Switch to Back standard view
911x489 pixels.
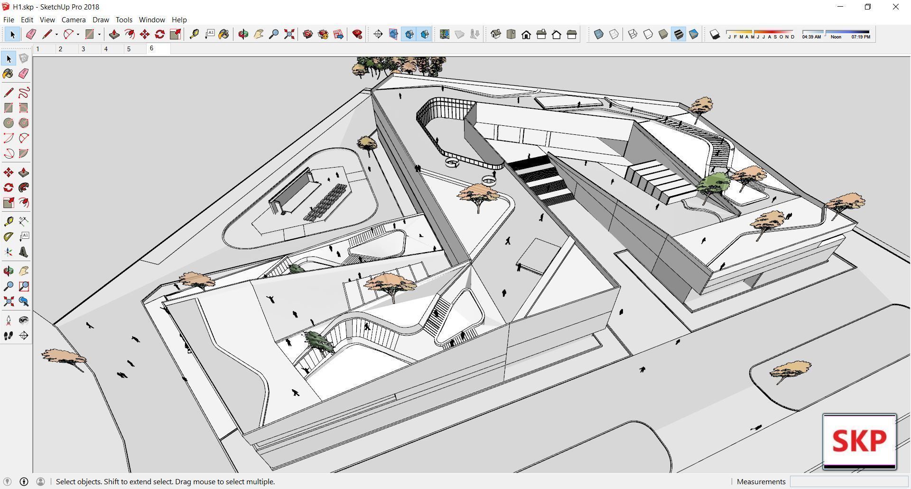click(557, 34)
